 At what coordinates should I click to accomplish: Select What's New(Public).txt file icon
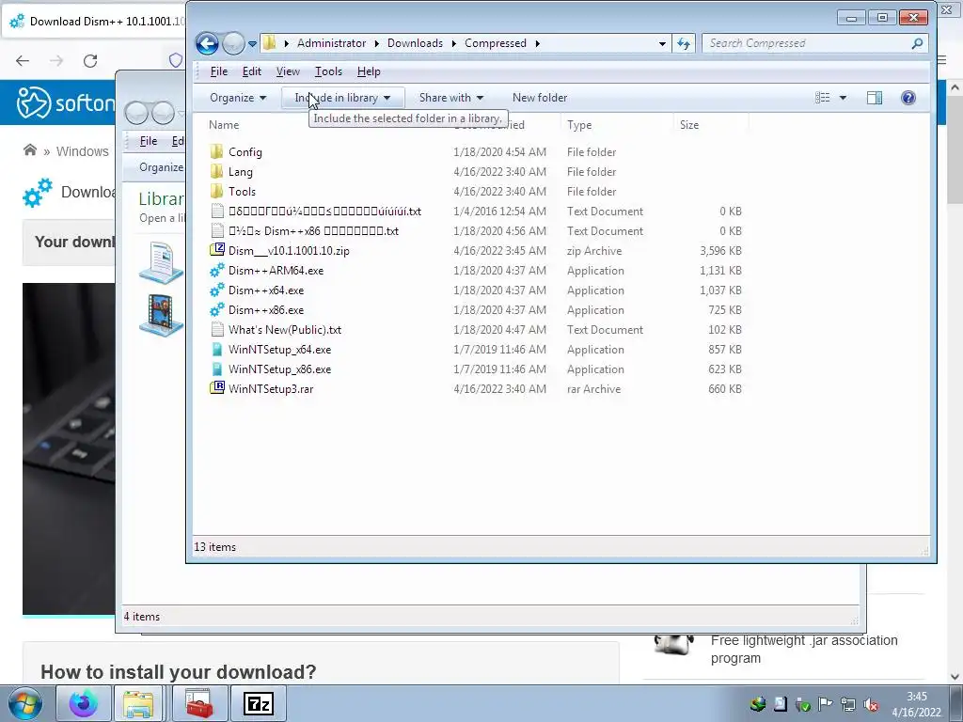coord(217,330)
